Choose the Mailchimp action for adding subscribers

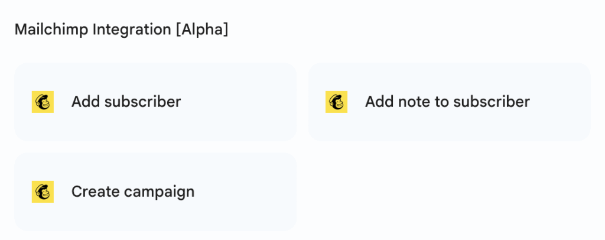(x=155, y=102)
